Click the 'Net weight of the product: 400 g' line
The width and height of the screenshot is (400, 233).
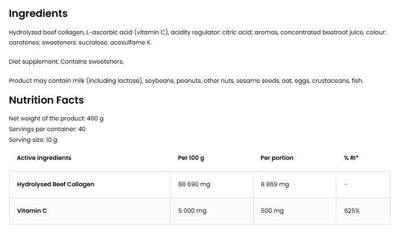[x=56, y=118]
